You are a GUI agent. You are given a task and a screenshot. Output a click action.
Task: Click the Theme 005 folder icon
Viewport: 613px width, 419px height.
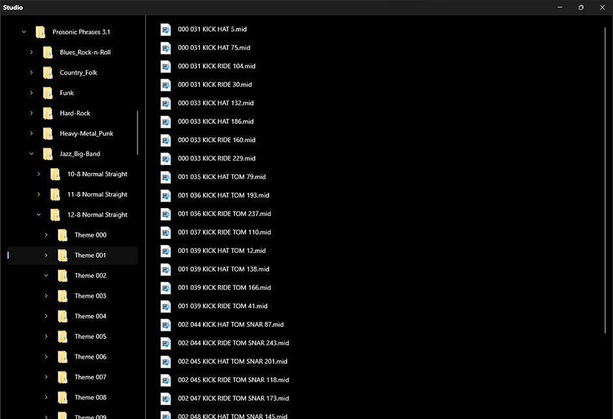[x=62, y=337]
